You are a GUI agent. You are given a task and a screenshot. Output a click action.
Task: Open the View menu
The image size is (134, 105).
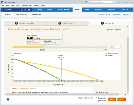tap(12, 6)
